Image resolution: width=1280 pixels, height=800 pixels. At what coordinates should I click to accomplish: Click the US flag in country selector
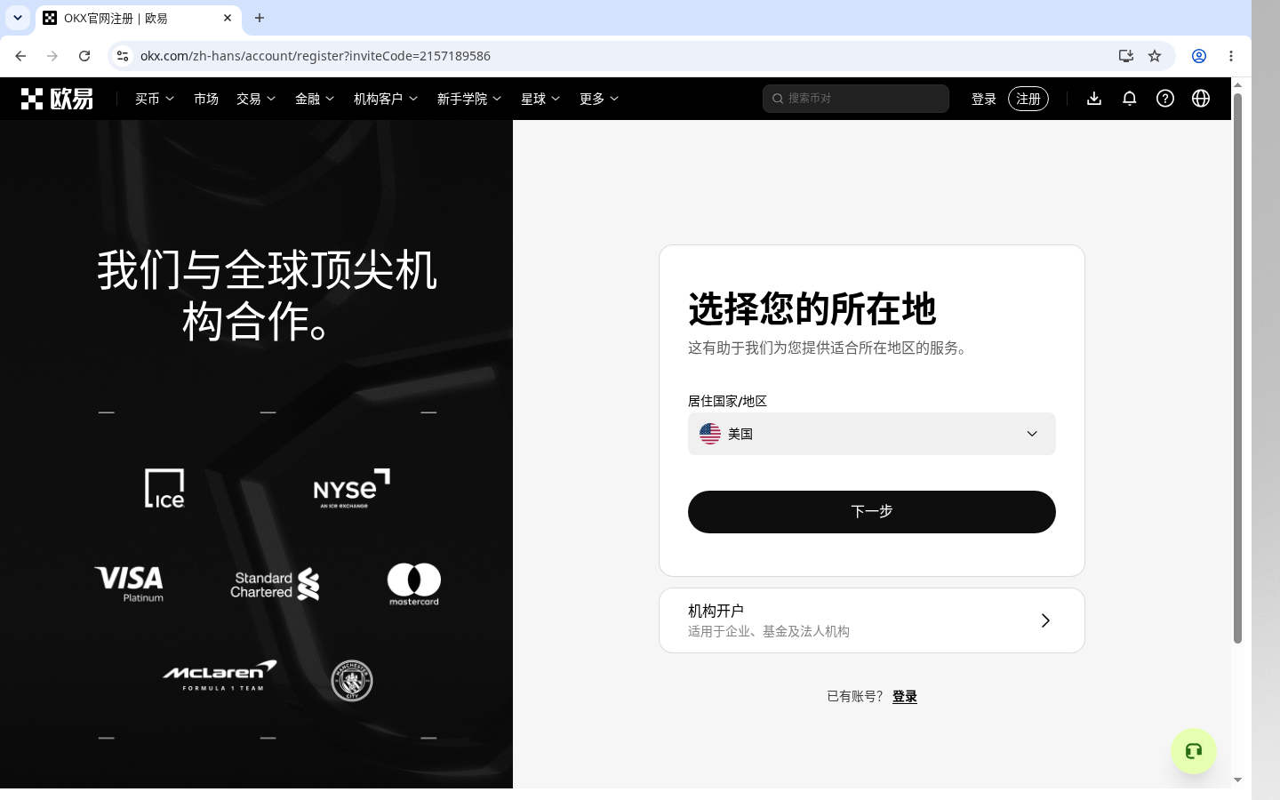710,434
